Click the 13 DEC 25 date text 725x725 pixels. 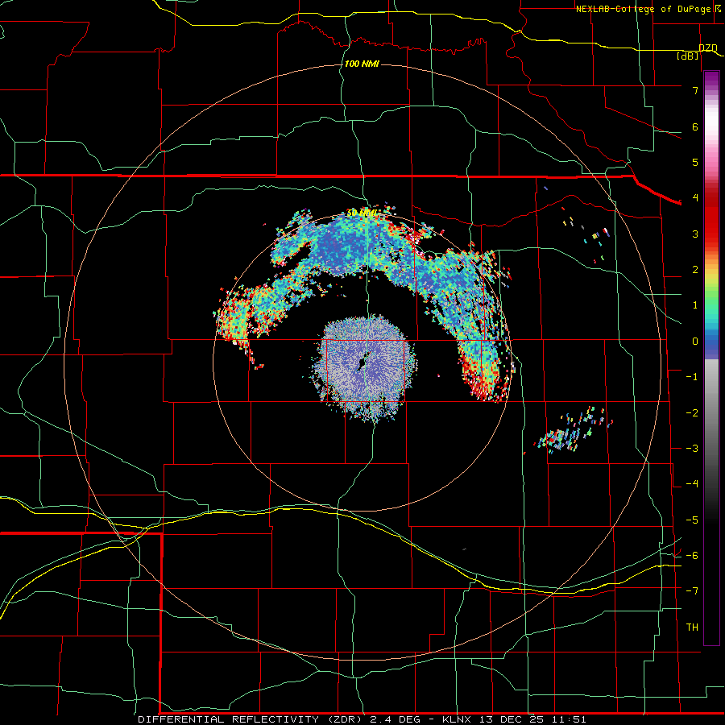pyautogui.click(x=512, y=719)
